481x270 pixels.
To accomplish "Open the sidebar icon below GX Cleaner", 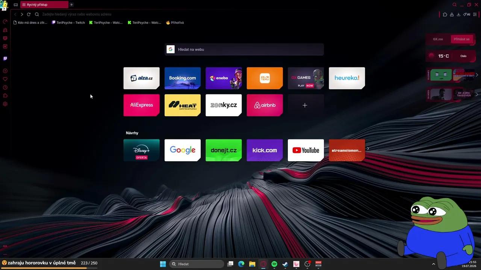I will point(5,38).
